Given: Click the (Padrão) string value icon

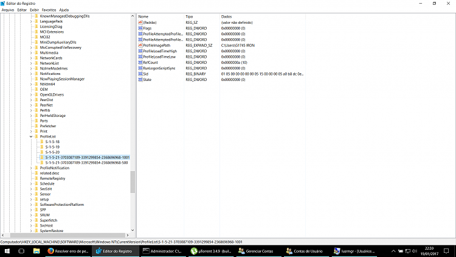Looking at the screenshot, I should coord(140,23).
